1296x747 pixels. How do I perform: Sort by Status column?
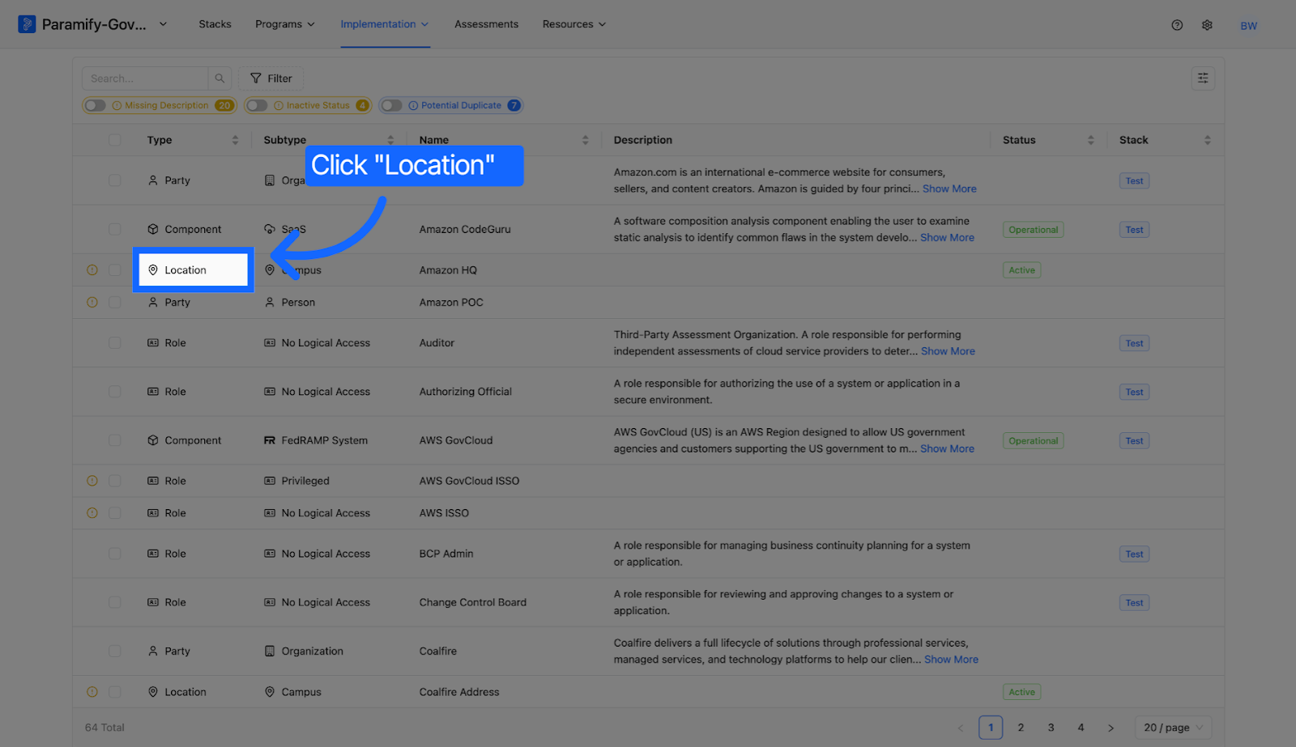point(1090,140)
